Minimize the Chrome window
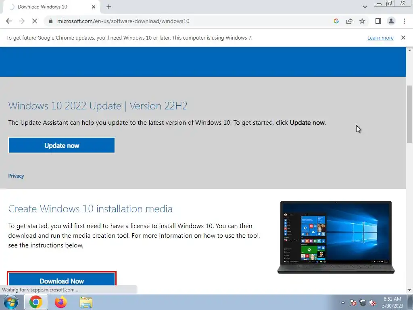This screenshot has width=413, height=310. (379, 4)
